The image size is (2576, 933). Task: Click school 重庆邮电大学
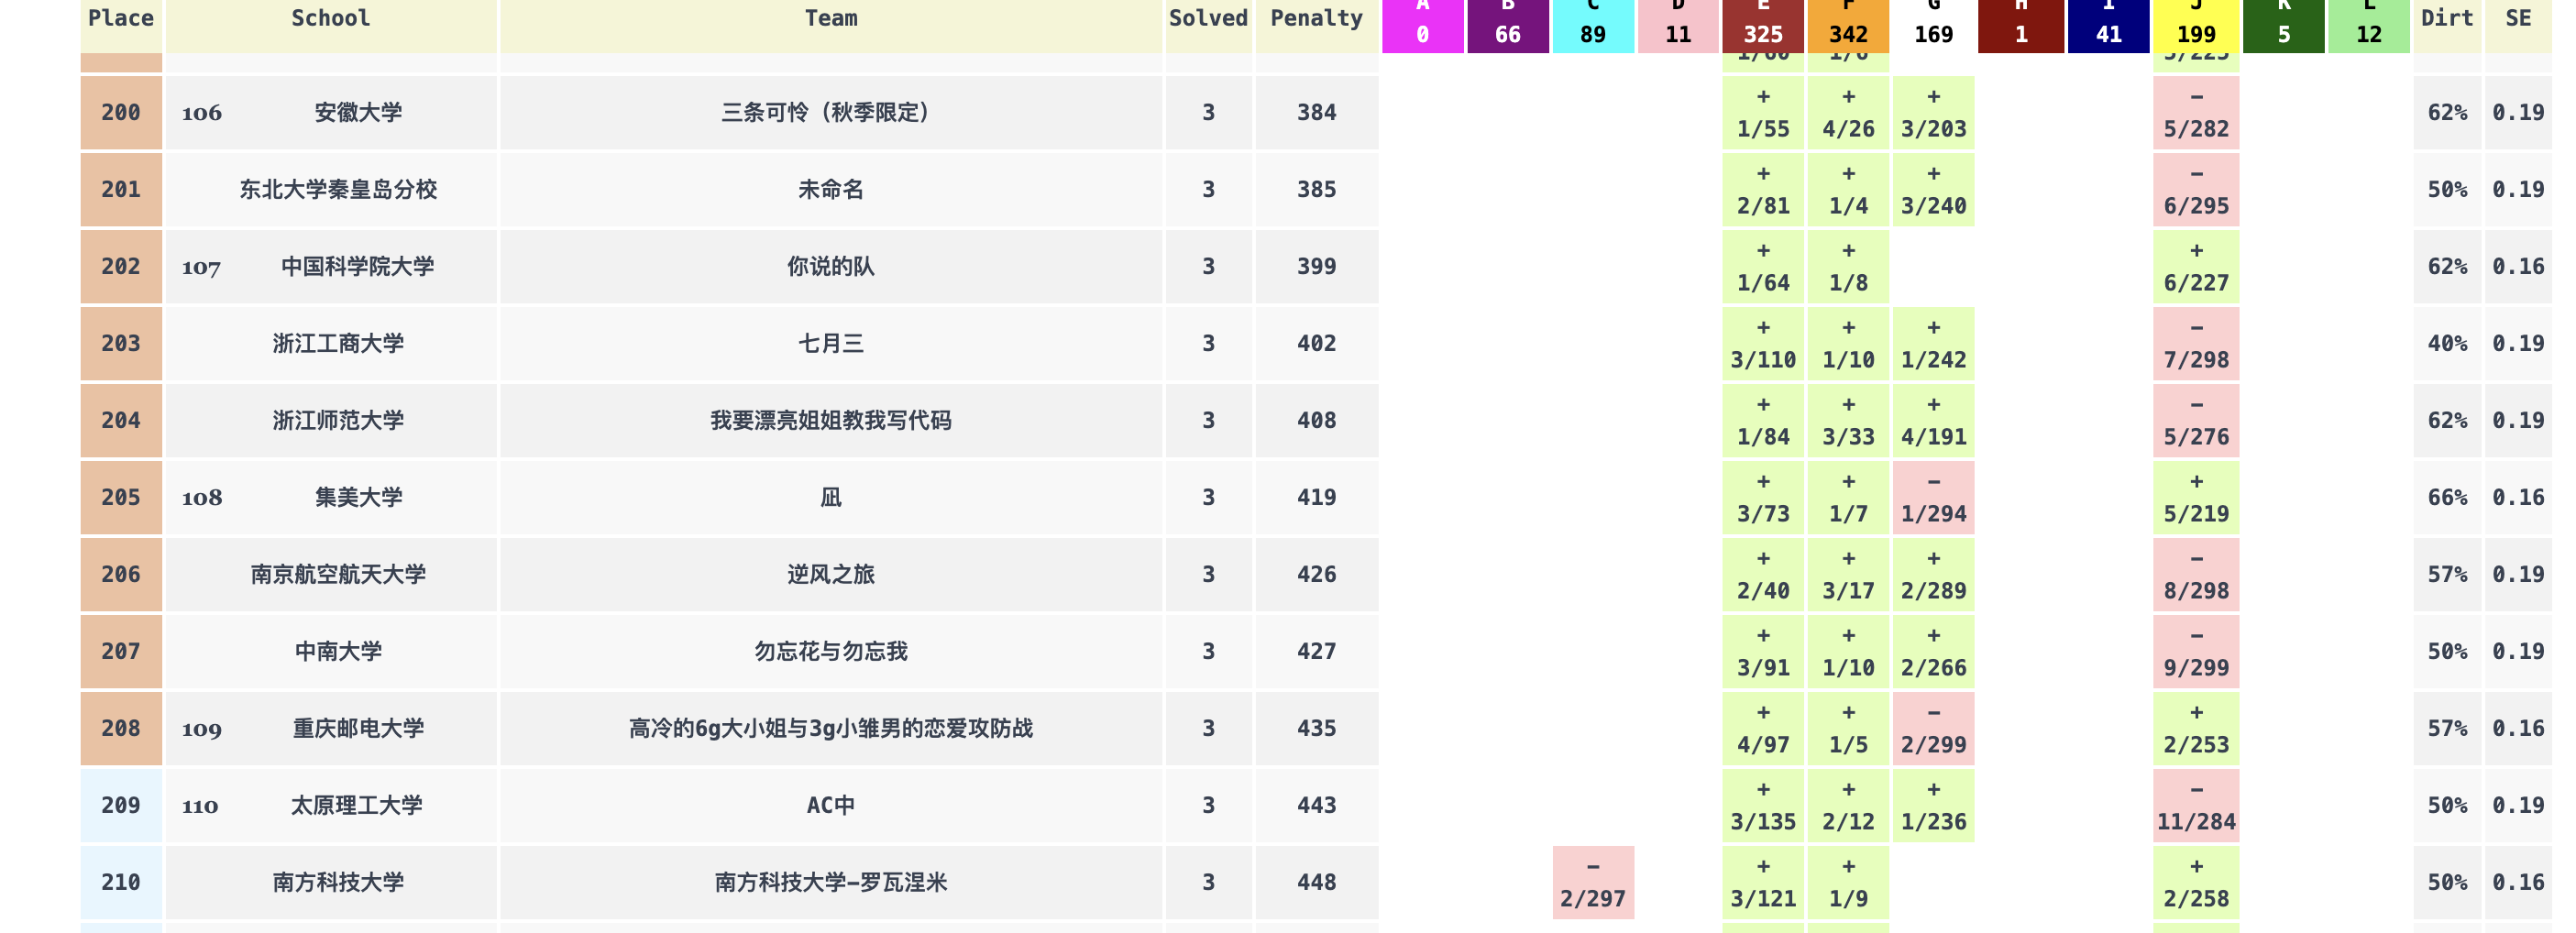pos(358,729)
